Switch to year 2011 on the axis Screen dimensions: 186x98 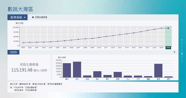coord(106,48)
